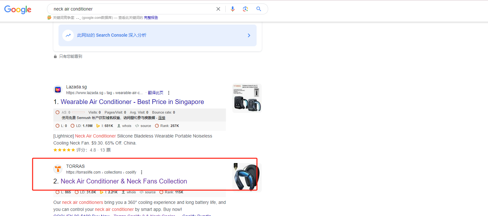Click the trend chart icon in Search Console banner
The image size is (488, 216).
click(x=68, y=35)
